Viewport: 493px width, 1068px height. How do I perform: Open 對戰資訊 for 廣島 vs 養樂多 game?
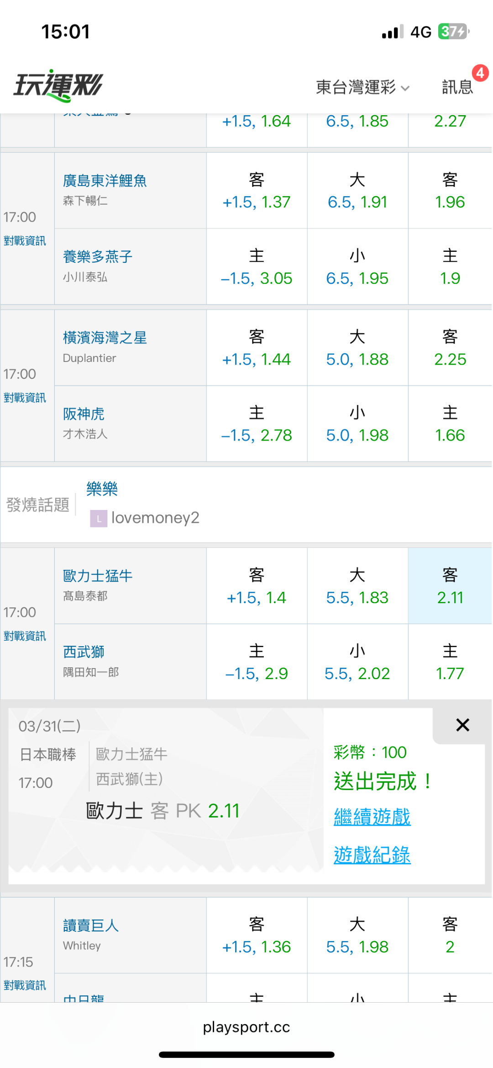25,241
